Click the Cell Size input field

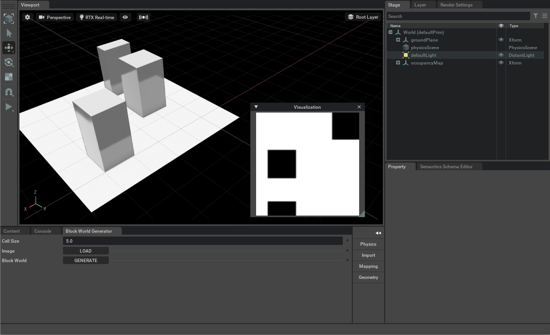click(202, 241)
